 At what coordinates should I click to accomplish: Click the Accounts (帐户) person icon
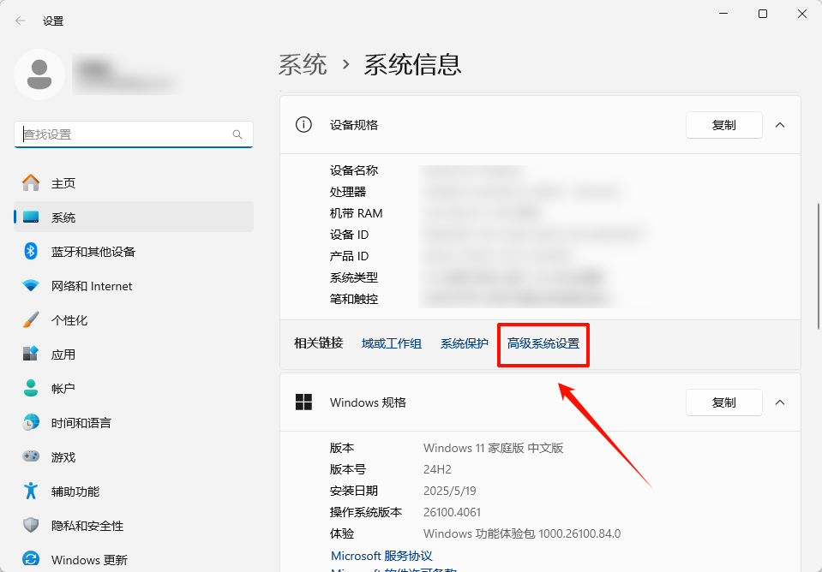pos(31,388)
